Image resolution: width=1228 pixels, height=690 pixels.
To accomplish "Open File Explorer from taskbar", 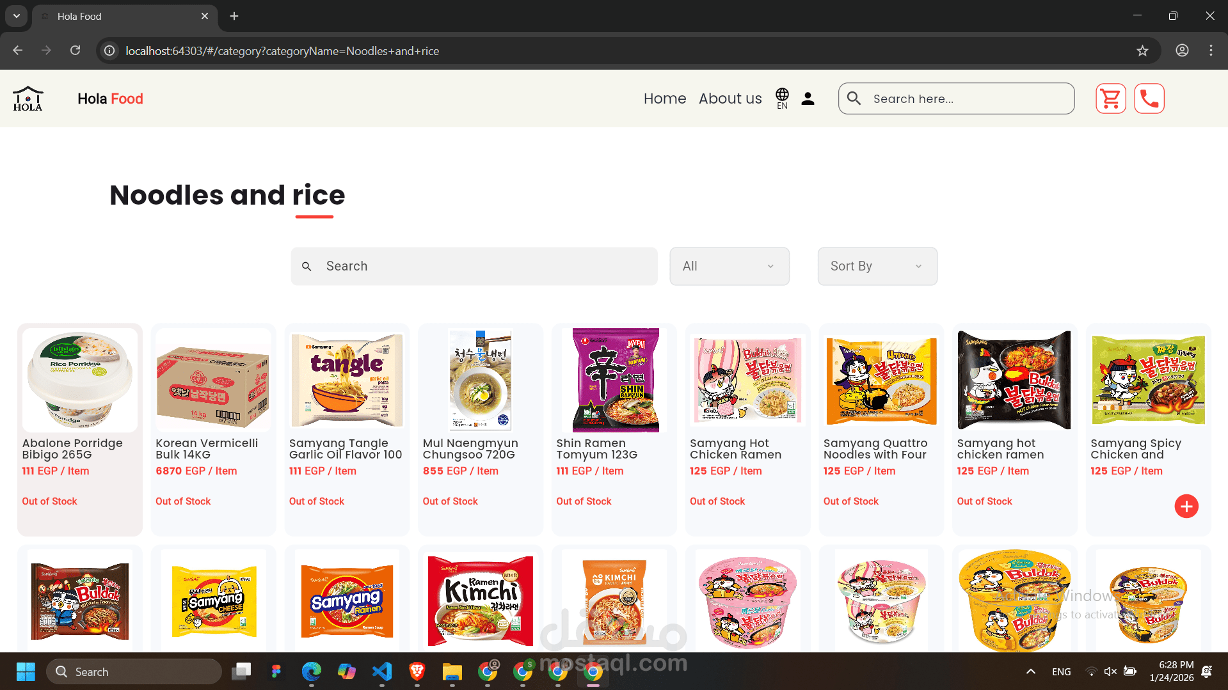I will (452, 671).
